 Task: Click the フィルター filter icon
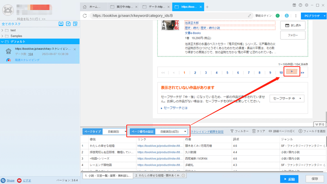(x=232, y=131)
